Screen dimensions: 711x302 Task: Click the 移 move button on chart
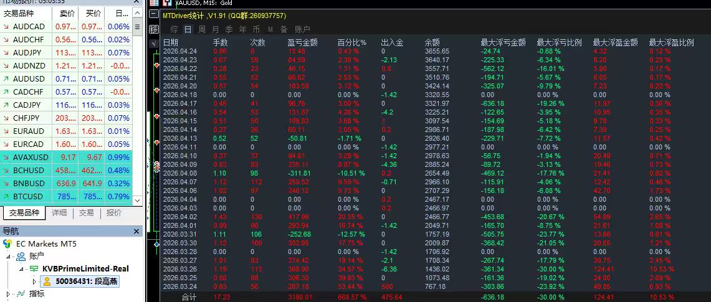(154, 29)
